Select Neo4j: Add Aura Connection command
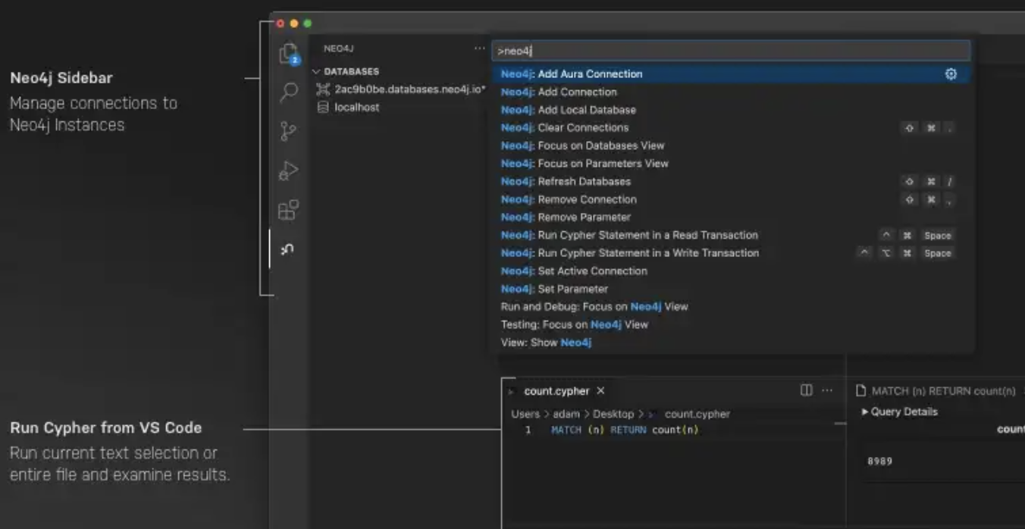Screen dimensions: 1025x529 [x=732, y=74]
